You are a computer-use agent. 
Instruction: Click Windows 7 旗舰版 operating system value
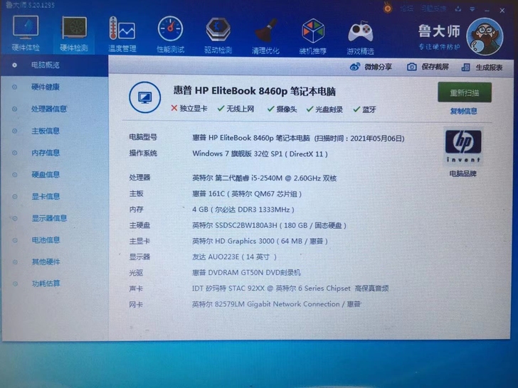coord(260,153)
